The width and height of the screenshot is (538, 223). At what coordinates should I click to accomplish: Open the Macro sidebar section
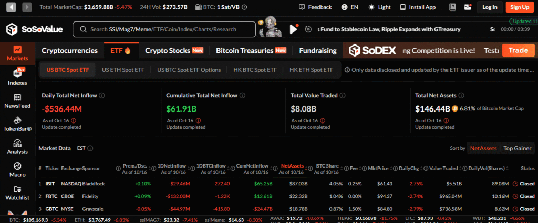pos(17,170)
